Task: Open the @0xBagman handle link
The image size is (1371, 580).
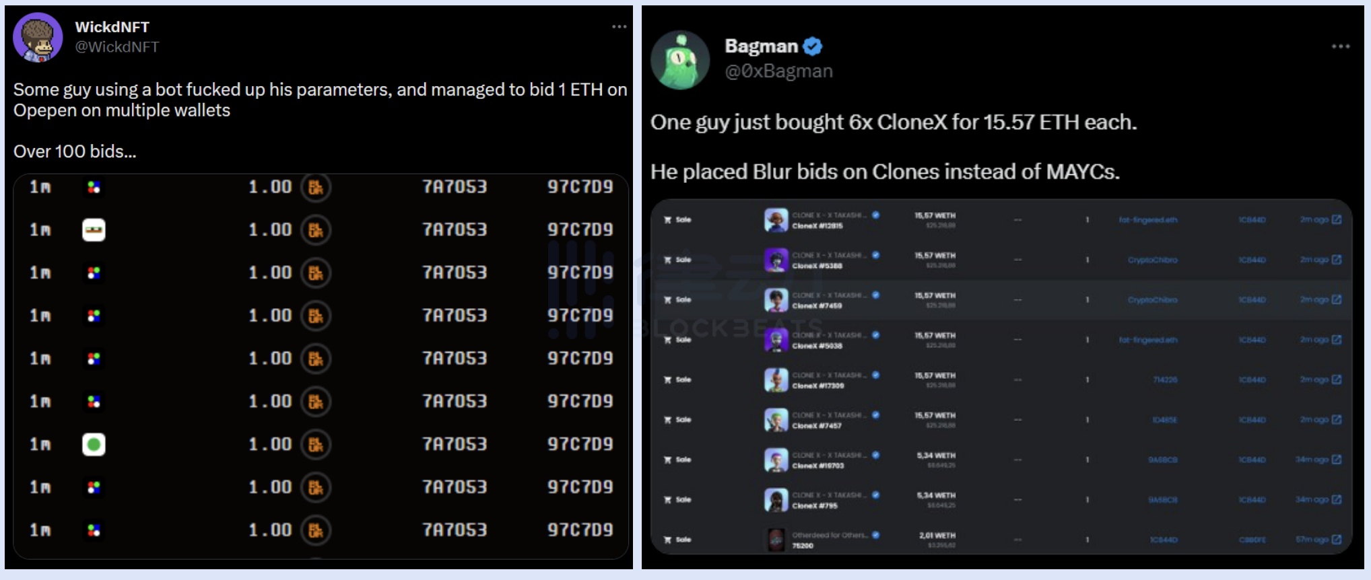Action: (x=778, y=71)
